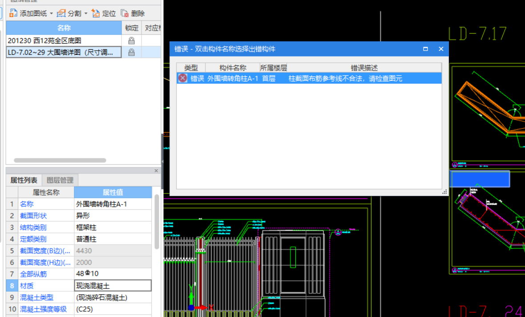Screen dimensions: 525x317
Task: Select drawing row LD-7.02~29 大围墙详图
Action: point(64,52)
